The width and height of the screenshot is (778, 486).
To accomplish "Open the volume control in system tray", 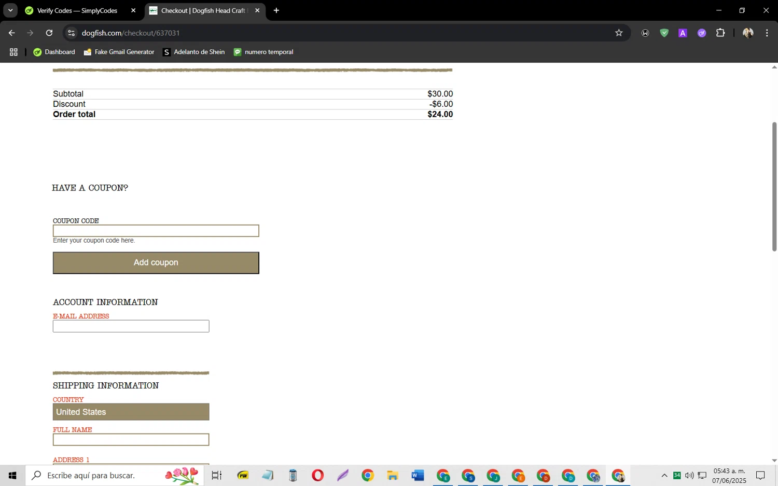I will coord(689,475).
